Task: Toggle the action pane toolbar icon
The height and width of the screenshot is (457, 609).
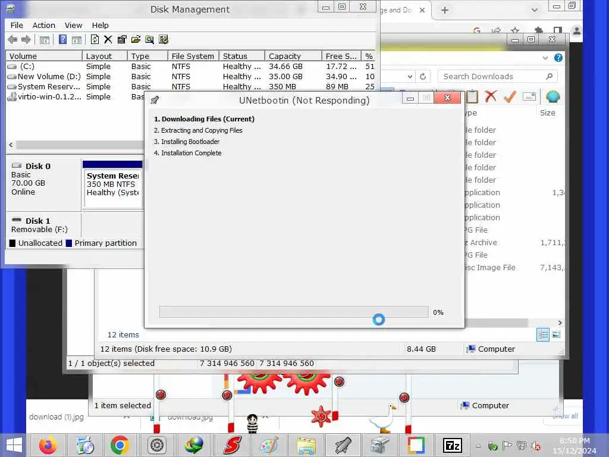Action: (x=77, y=40)
